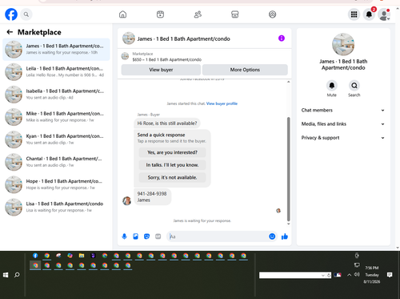Open the Video tab icon
Image resolution: width=400 pixels, height=299 pixels.
(x=160, y=14)
